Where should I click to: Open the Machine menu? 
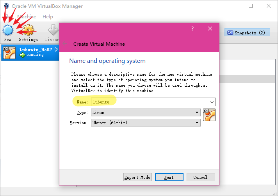(x=27, y=17)
